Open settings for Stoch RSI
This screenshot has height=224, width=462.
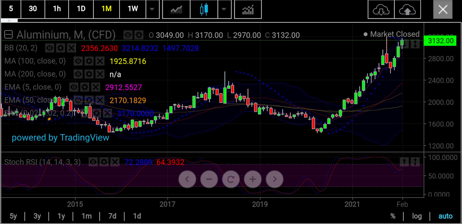(104, 162)
